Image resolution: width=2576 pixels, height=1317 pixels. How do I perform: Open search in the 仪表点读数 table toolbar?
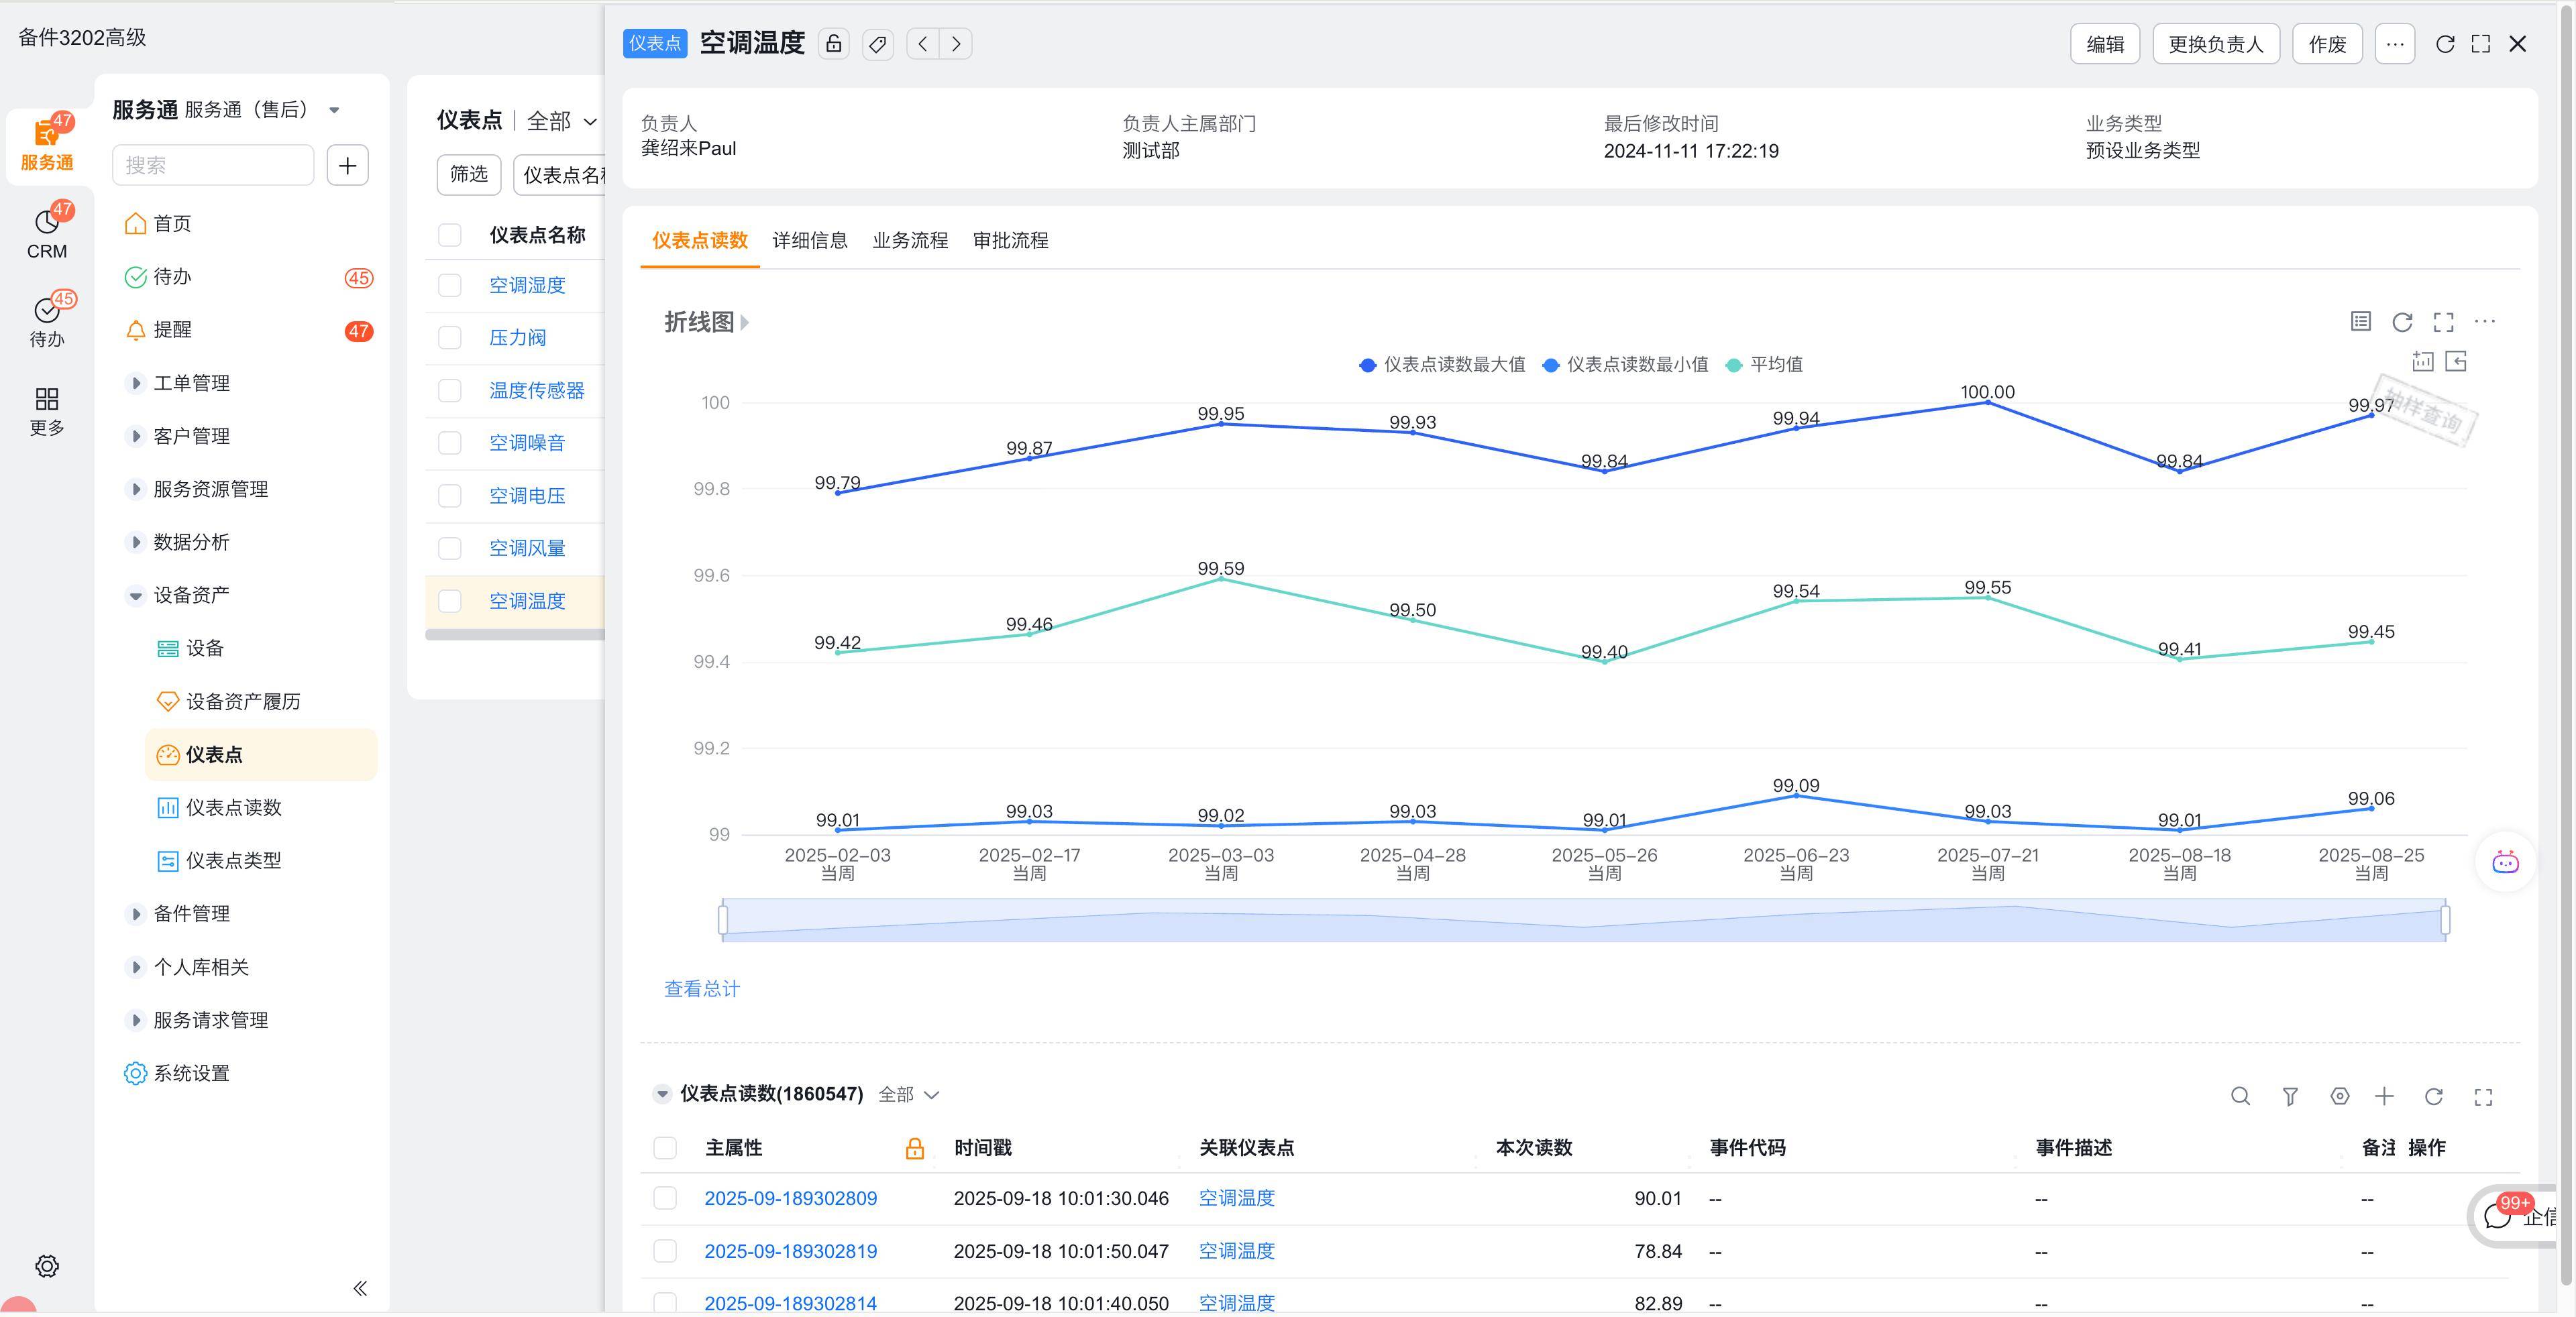click(2240, 1096)
